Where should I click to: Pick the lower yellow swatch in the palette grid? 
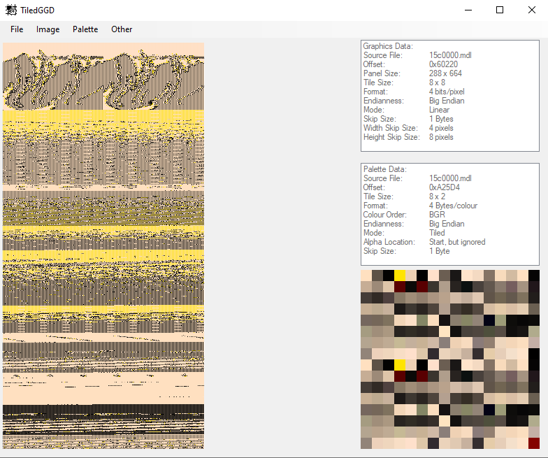[400, 365]
